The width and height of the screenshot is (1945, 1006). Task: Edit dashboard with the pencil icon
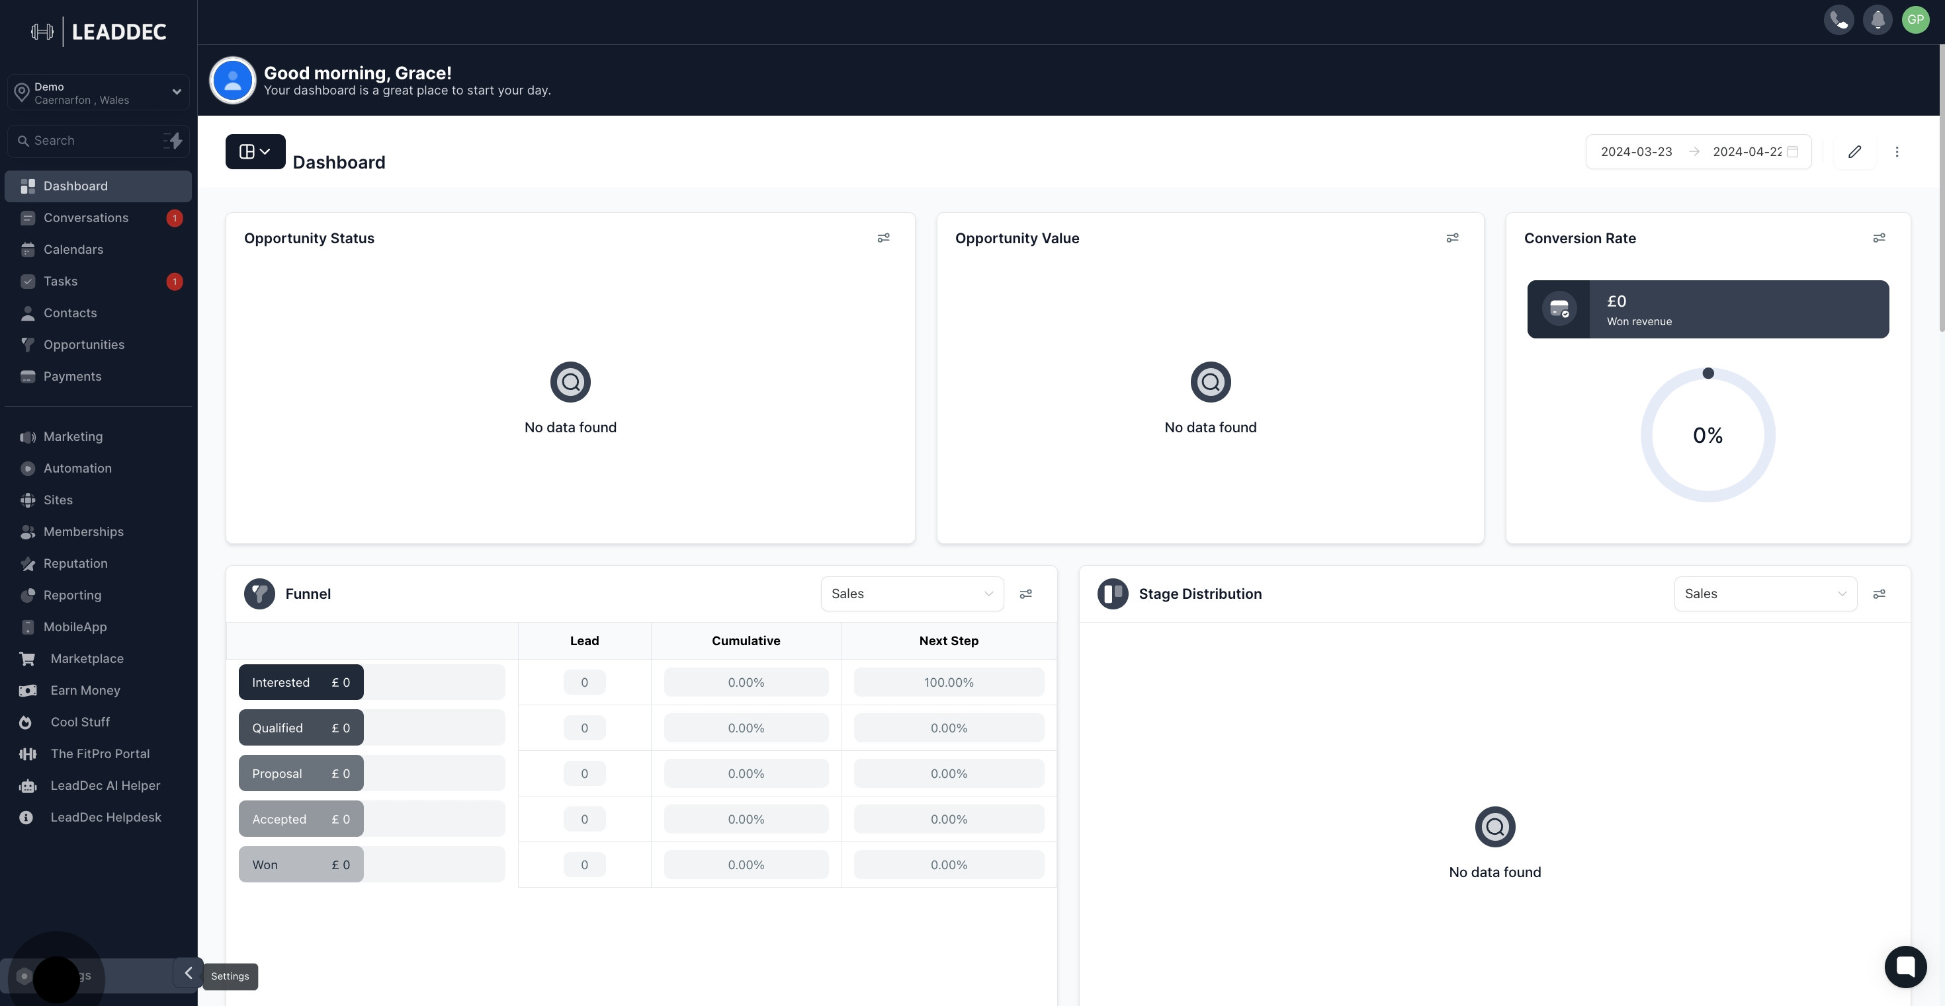click(x=1854, y=151)
